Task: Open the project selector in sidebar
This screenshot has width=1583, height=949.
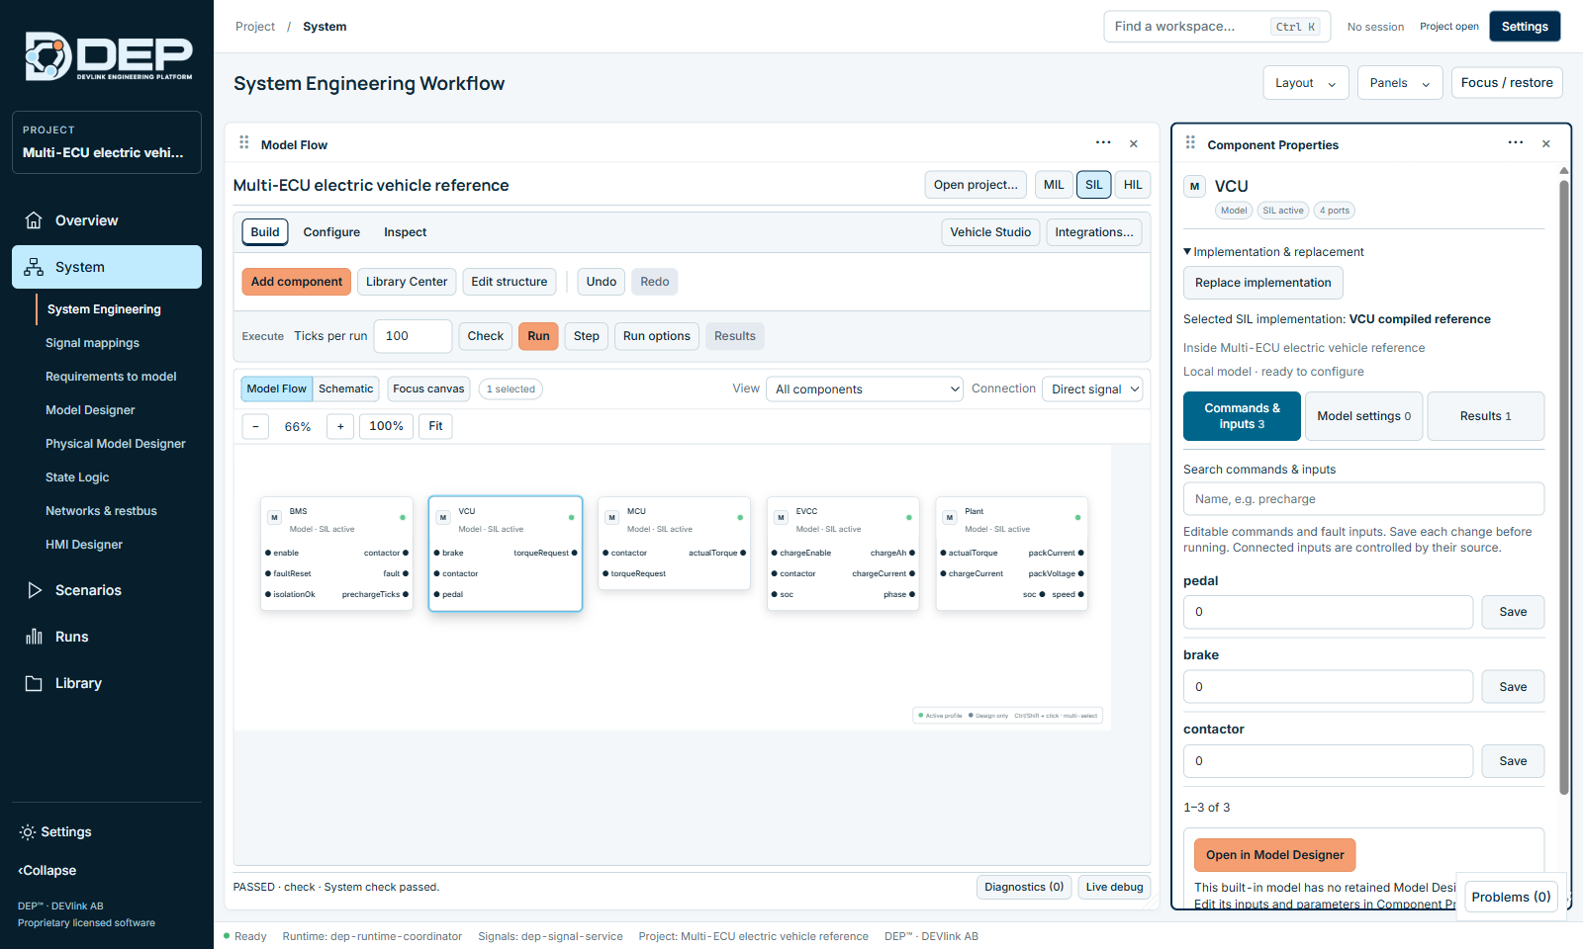Action: pos(107,142)
